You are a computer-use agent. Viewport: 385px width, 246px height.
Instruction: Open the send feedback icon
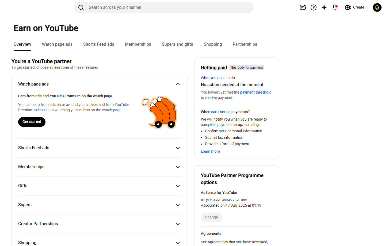303,7
